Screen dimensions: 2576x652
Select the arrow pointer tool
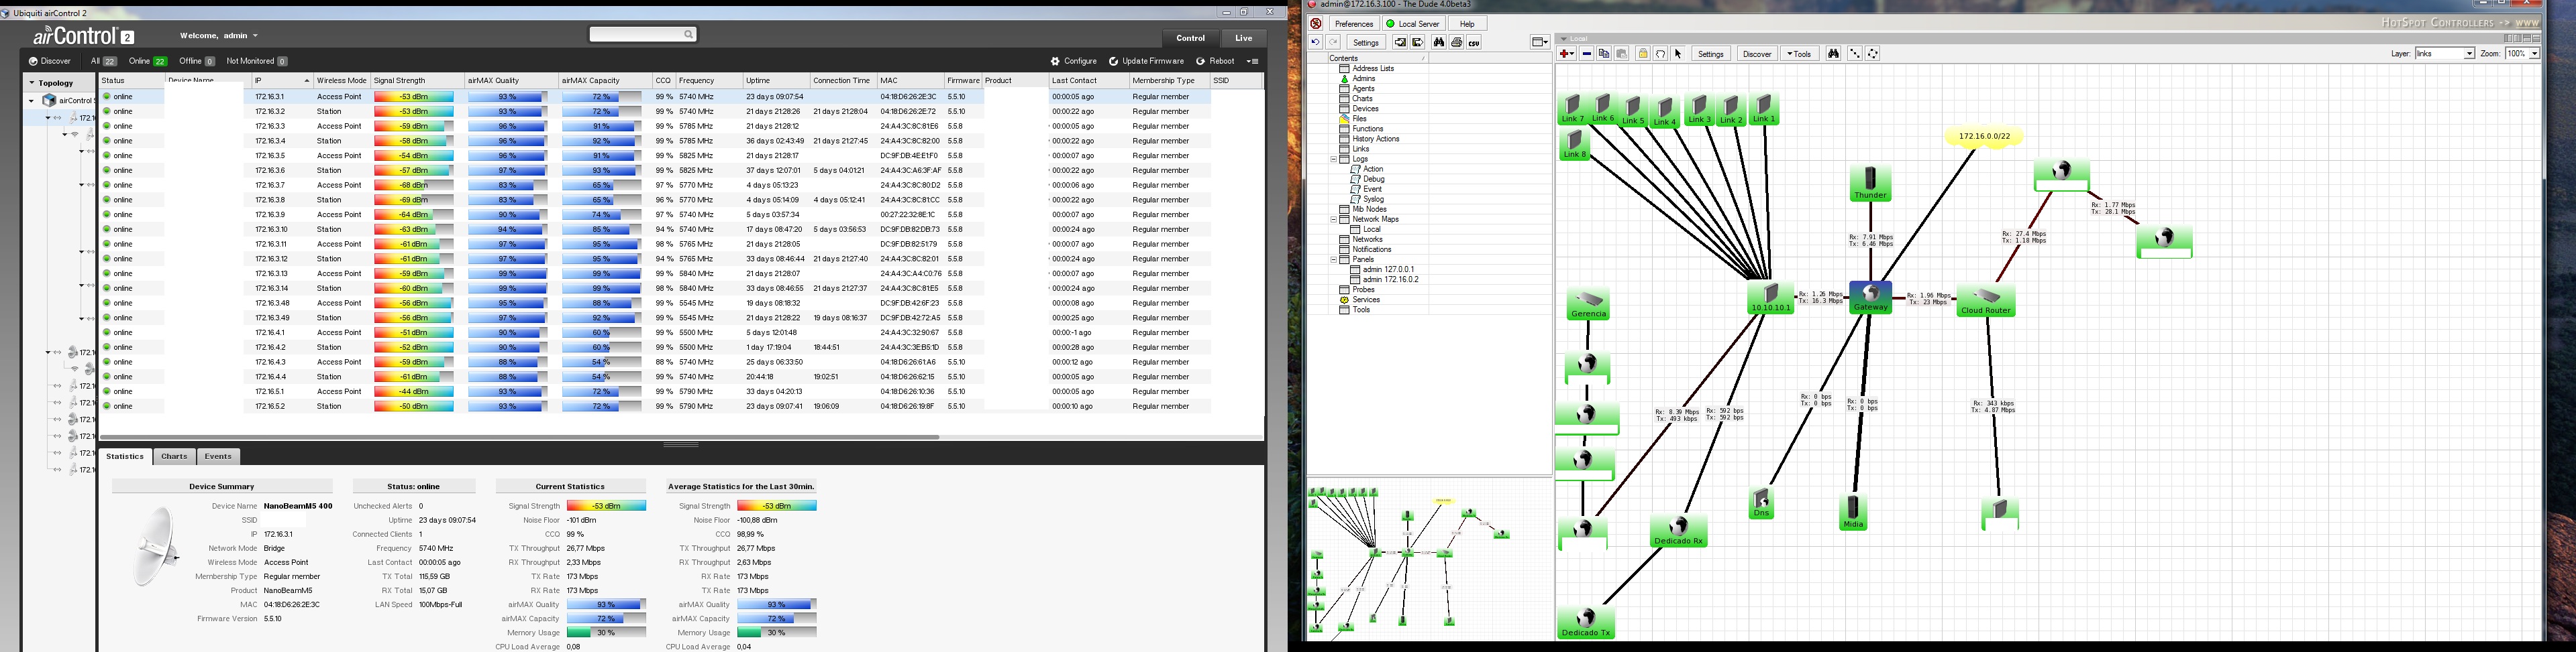[x=1678, y=54]
